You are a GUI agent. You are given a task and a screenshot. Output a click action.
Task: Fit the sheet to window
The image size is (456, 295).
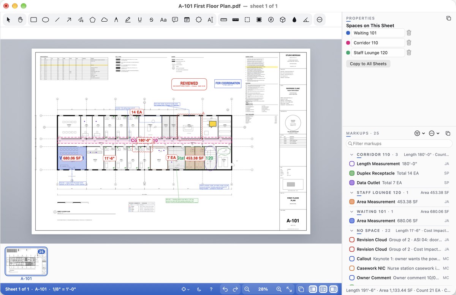289,289
